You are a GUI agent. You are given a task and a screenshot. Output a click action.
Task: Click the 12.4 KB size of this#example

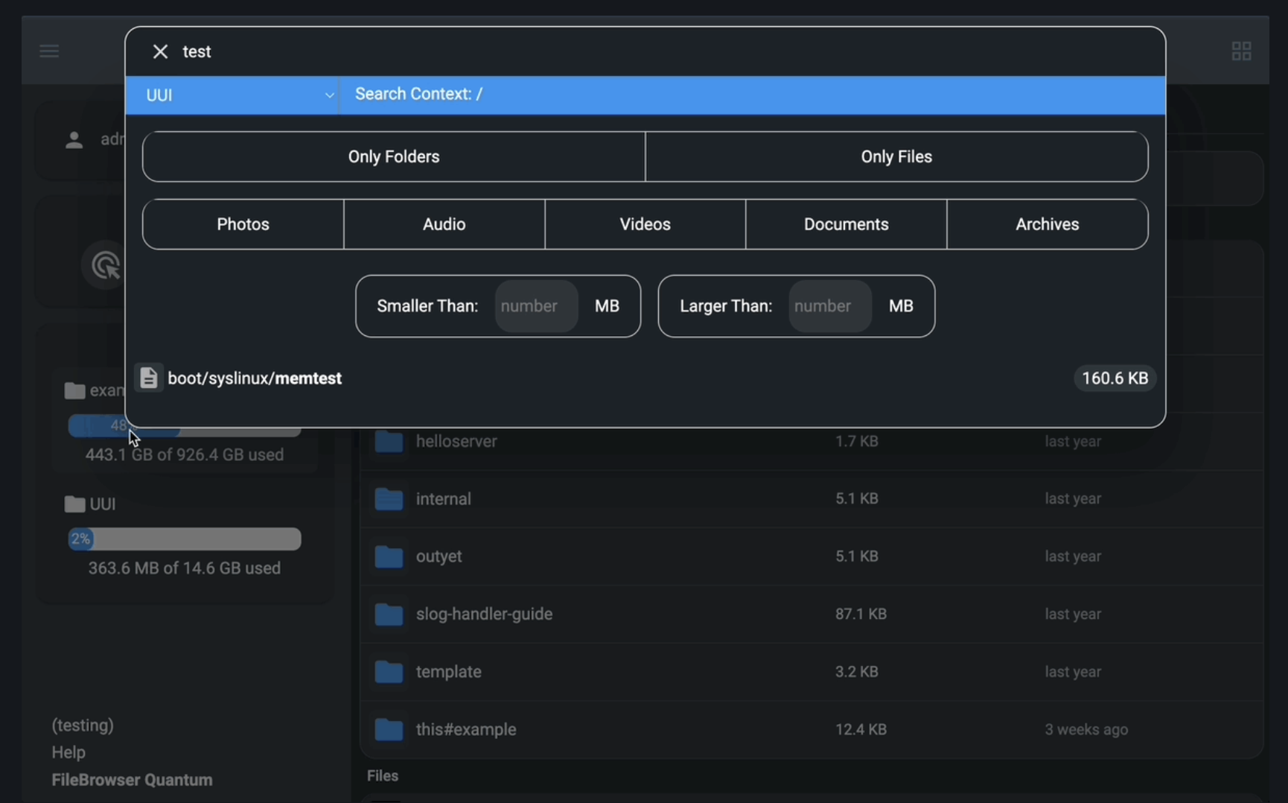pyautogui.click(x=861, y=729)
